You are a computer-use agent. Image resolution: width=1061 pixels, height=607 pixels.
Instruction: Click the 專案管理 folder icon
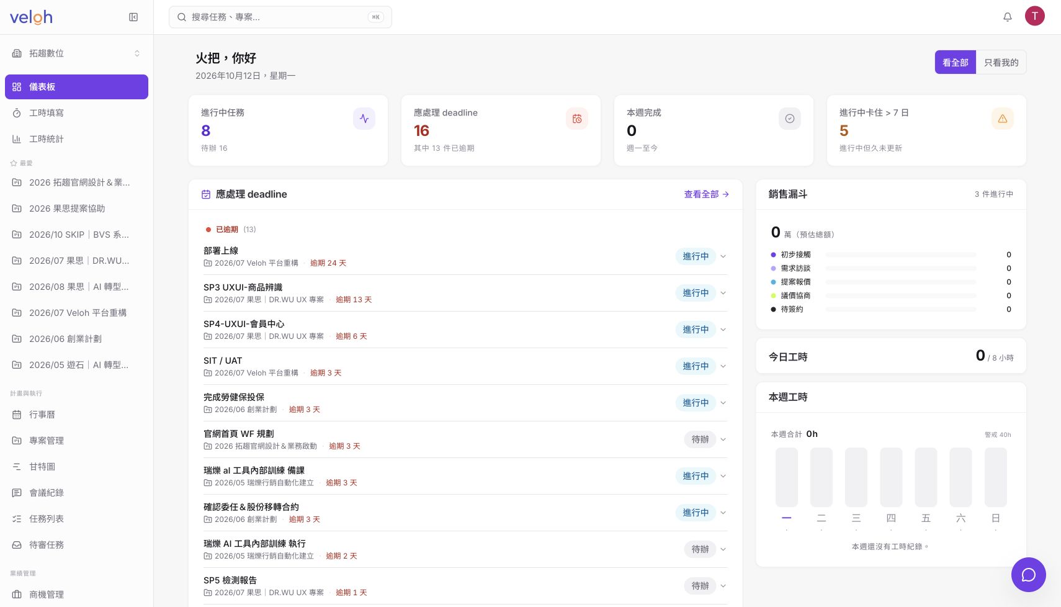pos(17,441)
